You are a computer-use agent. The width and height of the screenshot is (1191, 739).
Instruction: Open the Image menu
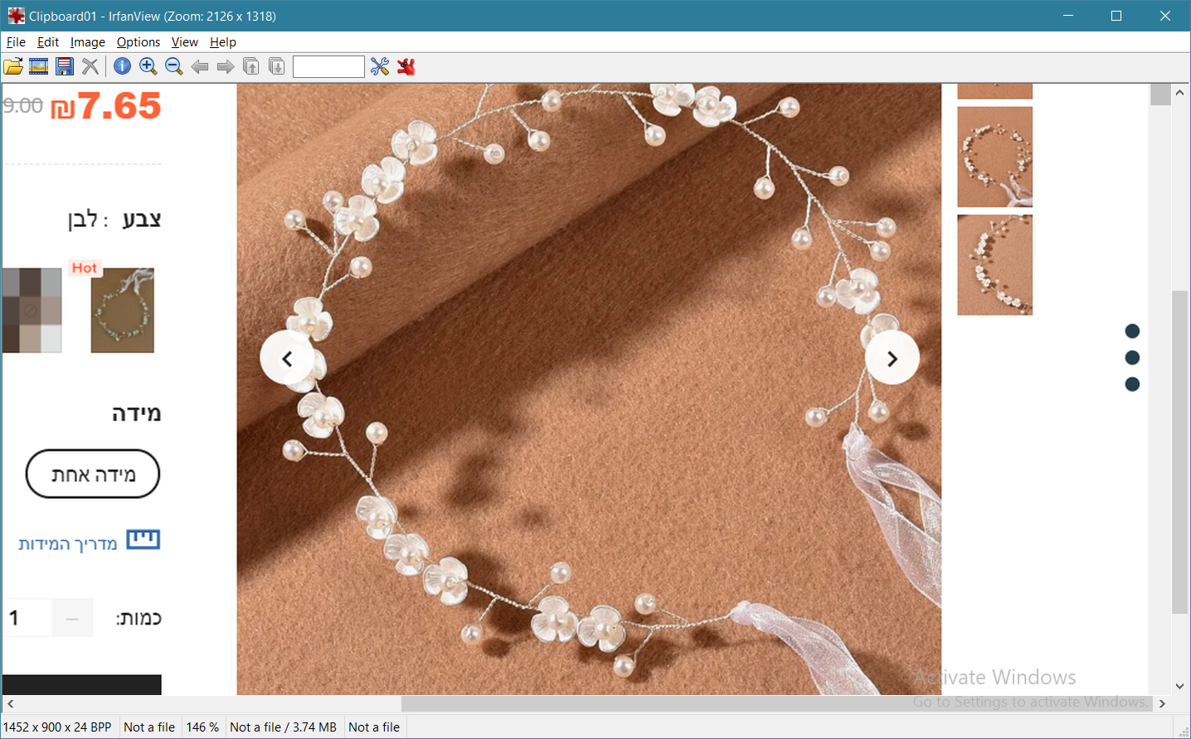pyautogui.click(x=88, y=42)
